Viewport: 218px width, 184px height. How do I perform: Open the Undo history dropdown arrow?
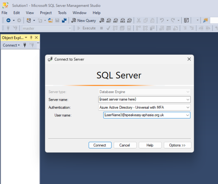[x=167, y=21]
